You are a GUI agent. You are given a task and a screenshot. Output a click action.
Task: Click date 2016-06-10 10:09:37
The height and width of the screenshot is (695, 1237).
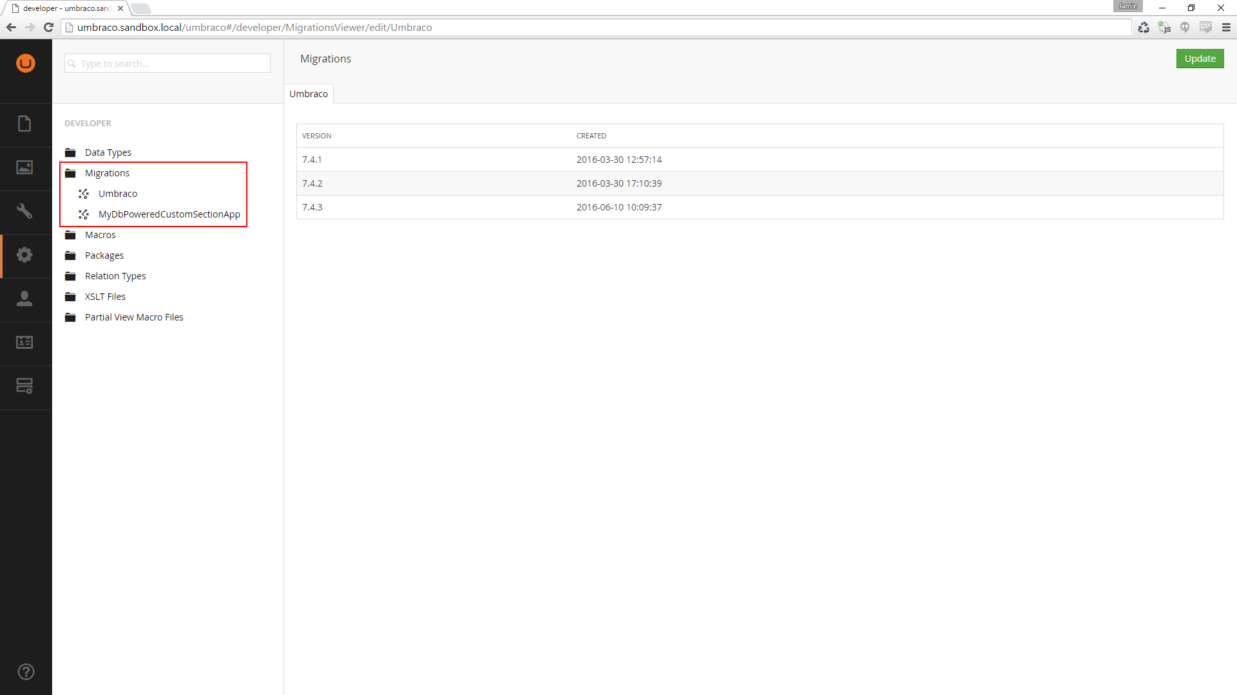click(619, 207)
